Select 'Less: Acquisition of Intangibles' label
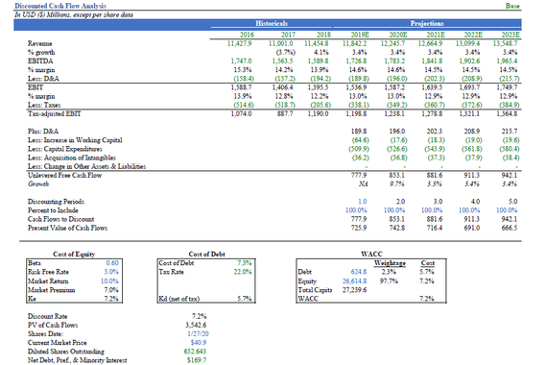 (72, 158)
